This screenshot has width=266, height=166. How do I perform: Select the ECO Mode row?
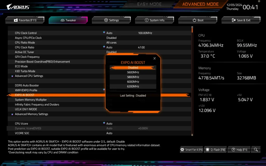[99, 66]
